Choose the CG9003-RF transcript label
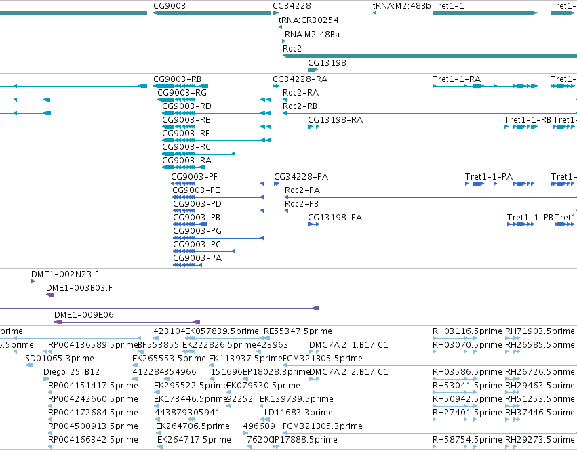The height and width of the screenshot is (450, 577). click(x=186, y=134)
